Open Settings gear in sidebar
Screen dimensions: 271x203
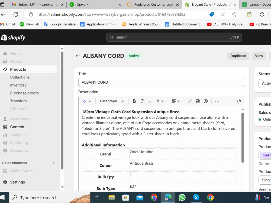coord(5,182)
